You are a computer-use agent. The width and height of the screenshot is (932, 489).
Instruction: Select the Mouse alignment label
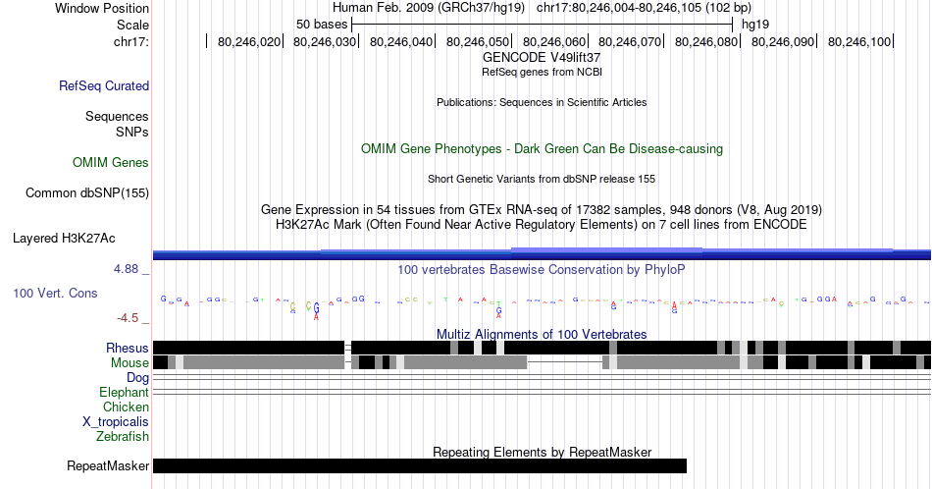coord(129,363)
